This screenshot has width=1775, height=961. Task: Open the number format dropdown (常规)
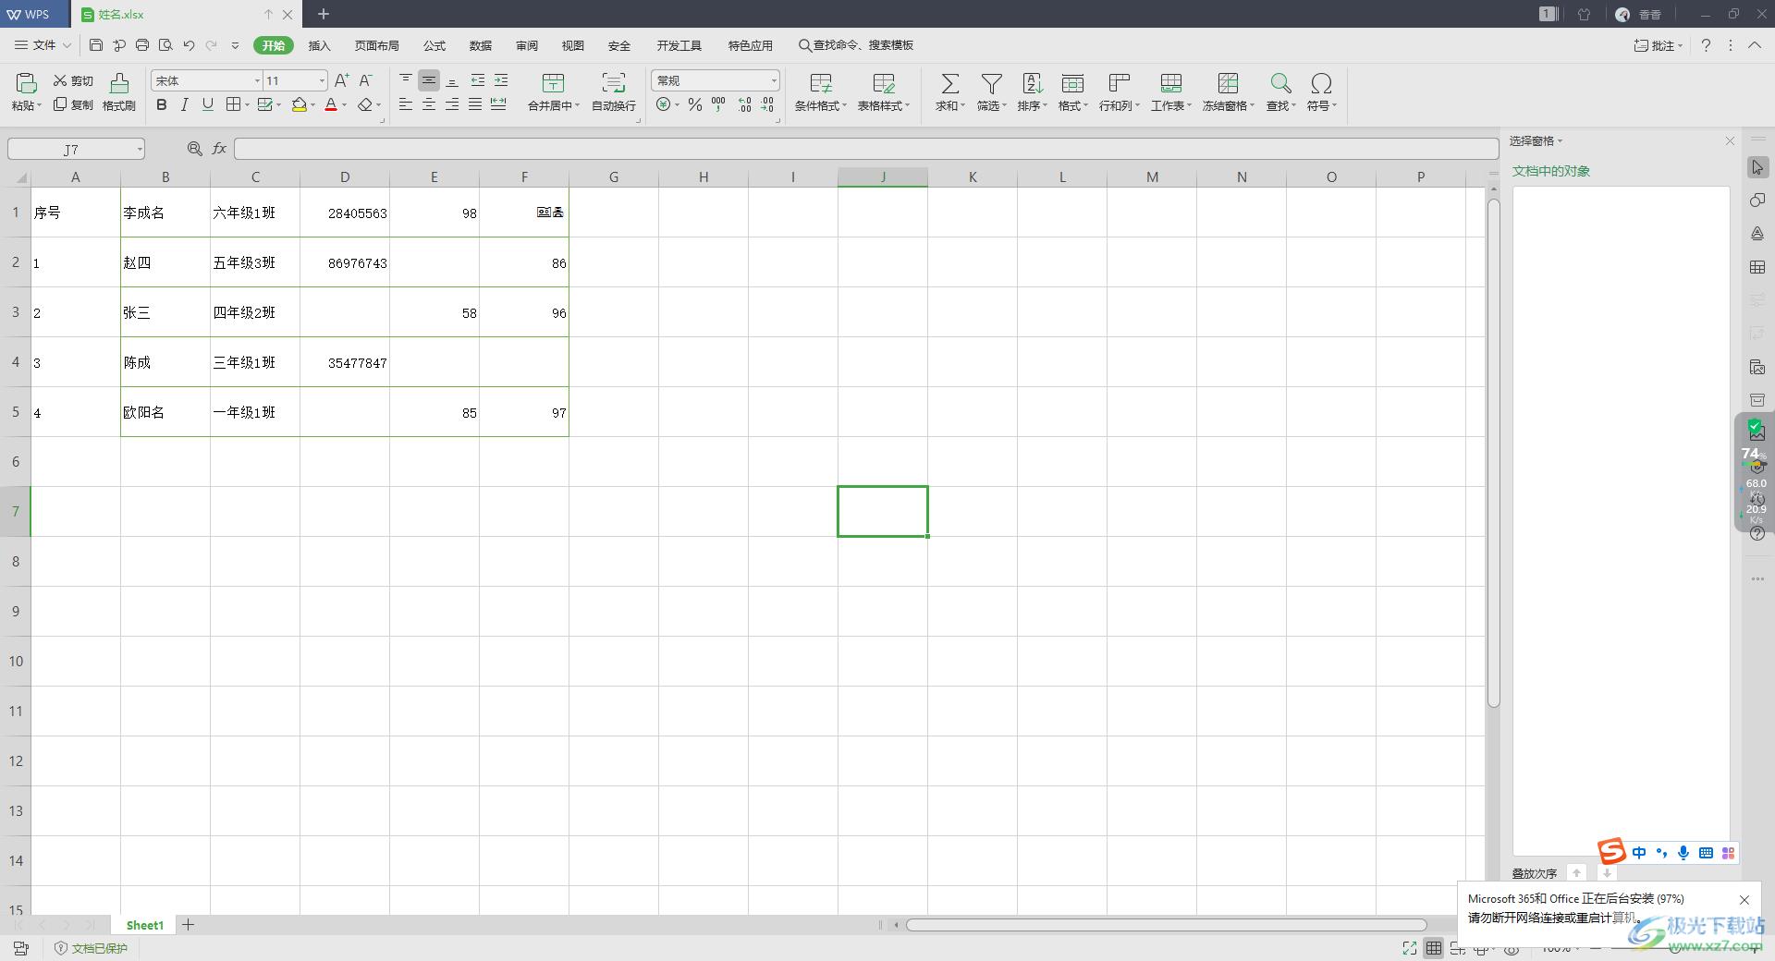pyautogui.click(x=774, y=80)
